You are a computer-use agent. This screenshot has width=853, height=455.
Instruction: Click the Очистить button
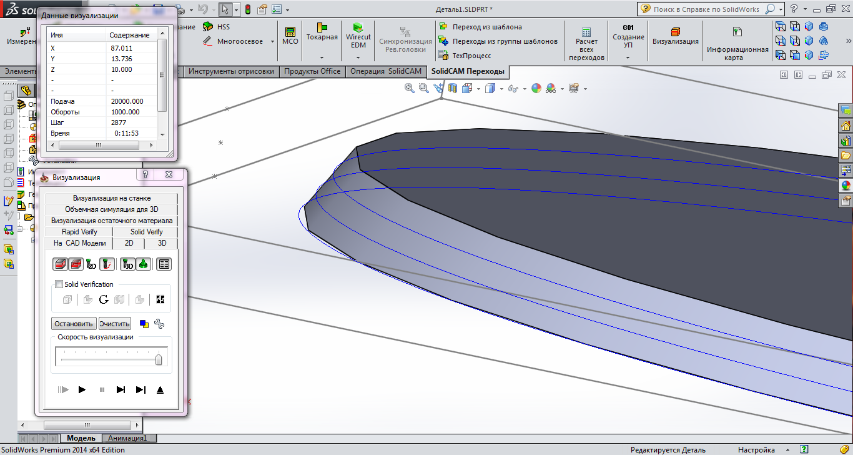point(114,324)
